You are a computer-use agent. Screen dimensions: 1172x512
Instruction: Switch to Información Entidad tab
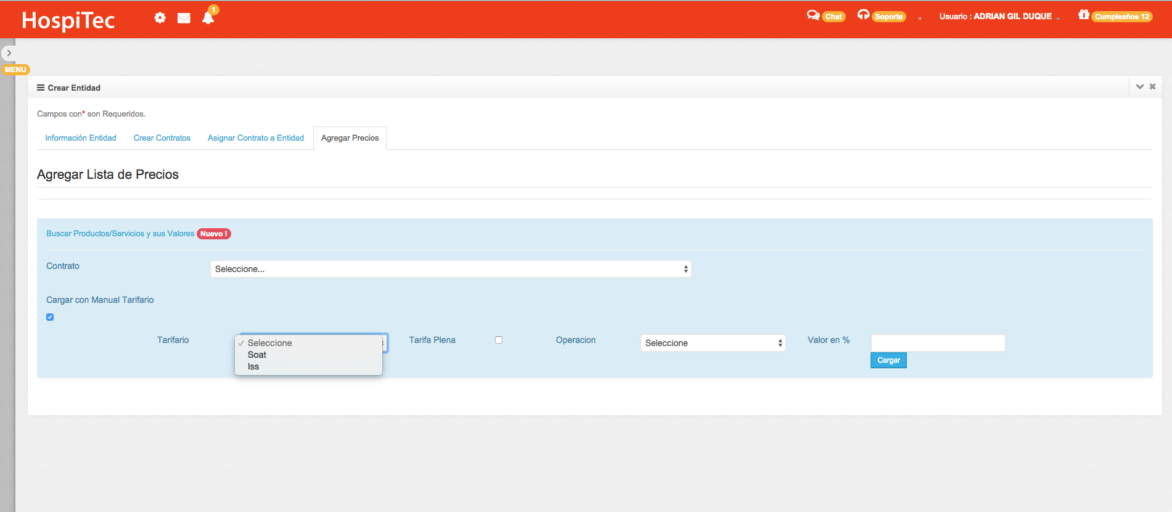(81, 138)
